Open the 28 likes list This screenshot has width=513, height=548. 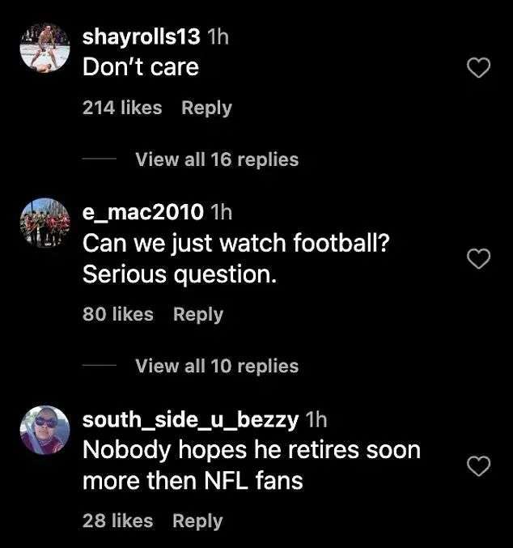click(x=118, y=521)
